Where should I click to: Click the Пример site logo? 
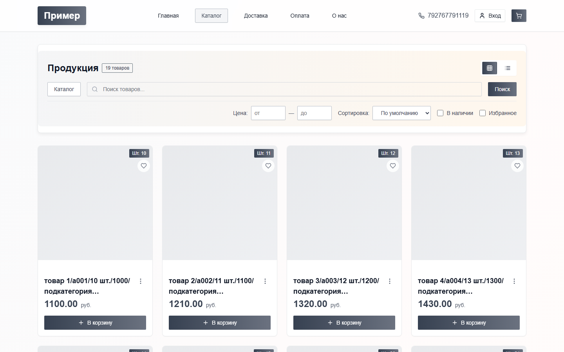tap(62, 16)
